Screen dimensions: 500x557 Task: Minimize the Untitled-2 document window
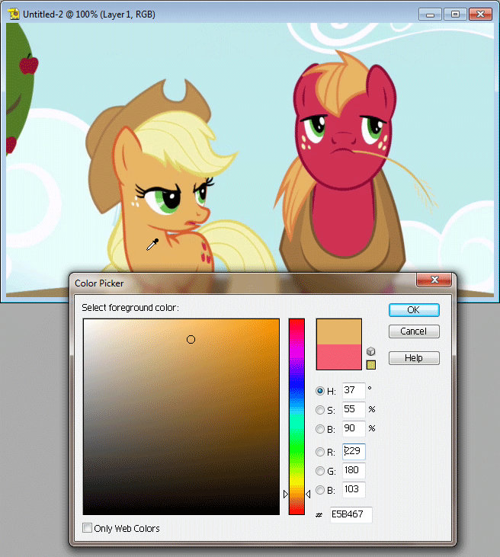(430, 14)
